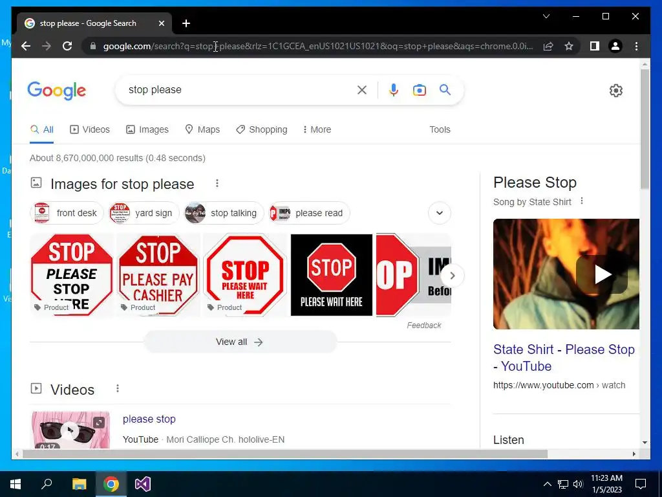
Task: Start voice search with microphone icon
Action: [394, 89]
